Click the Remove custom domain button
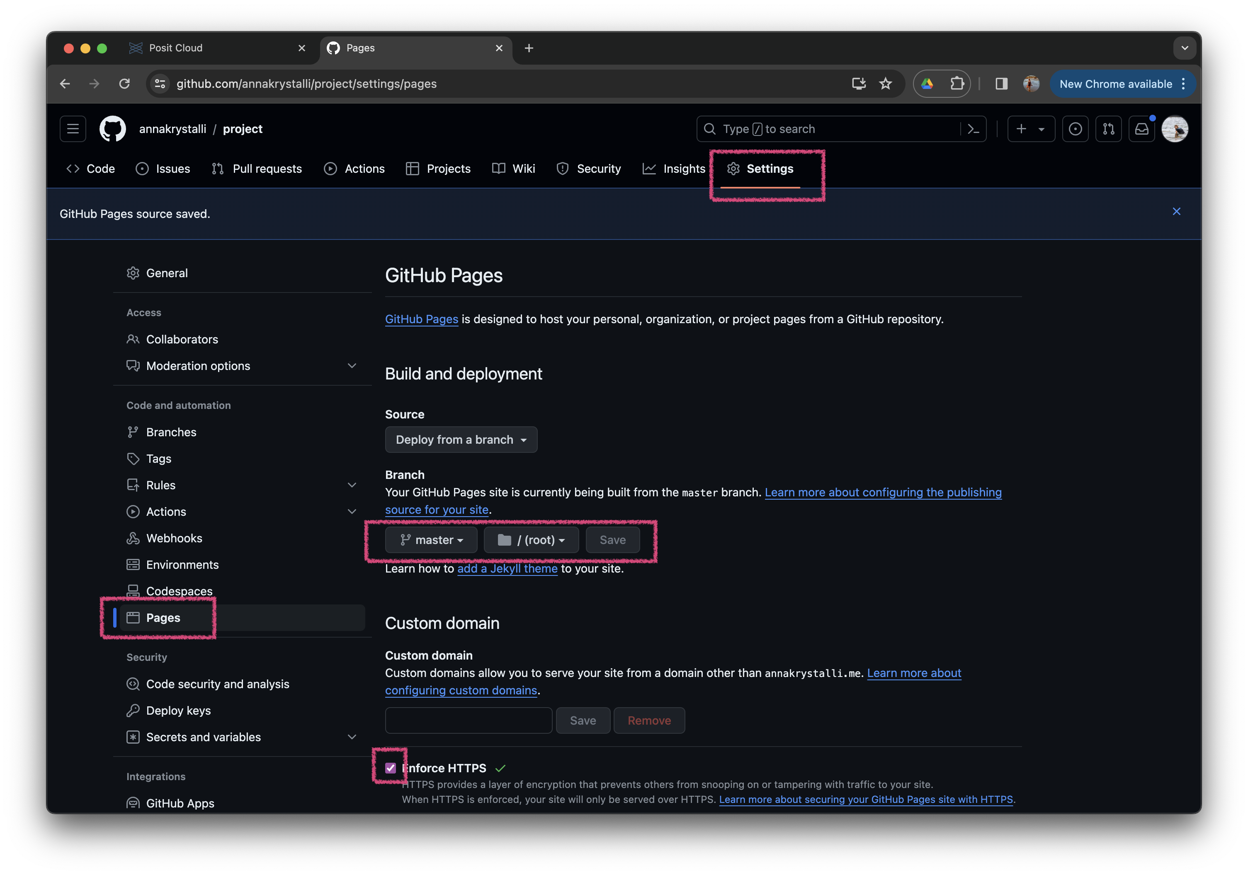The height and width of the screenshot is (875, 1248). 649,721
